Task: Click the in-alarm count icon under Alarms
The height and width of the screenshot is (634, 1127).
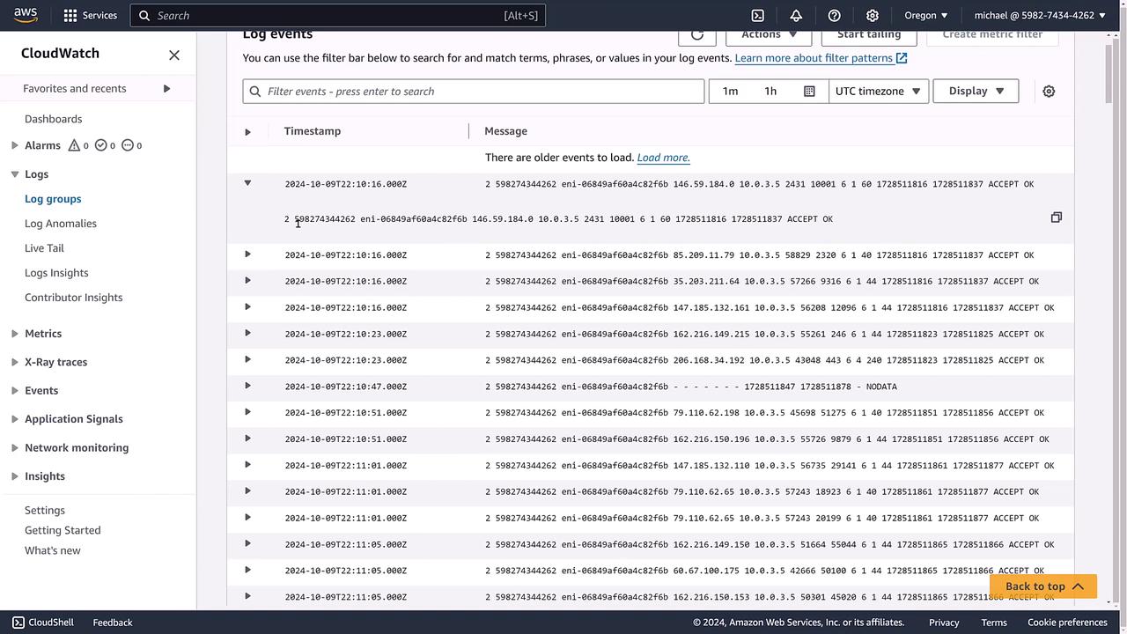Action: coord(74,145)
